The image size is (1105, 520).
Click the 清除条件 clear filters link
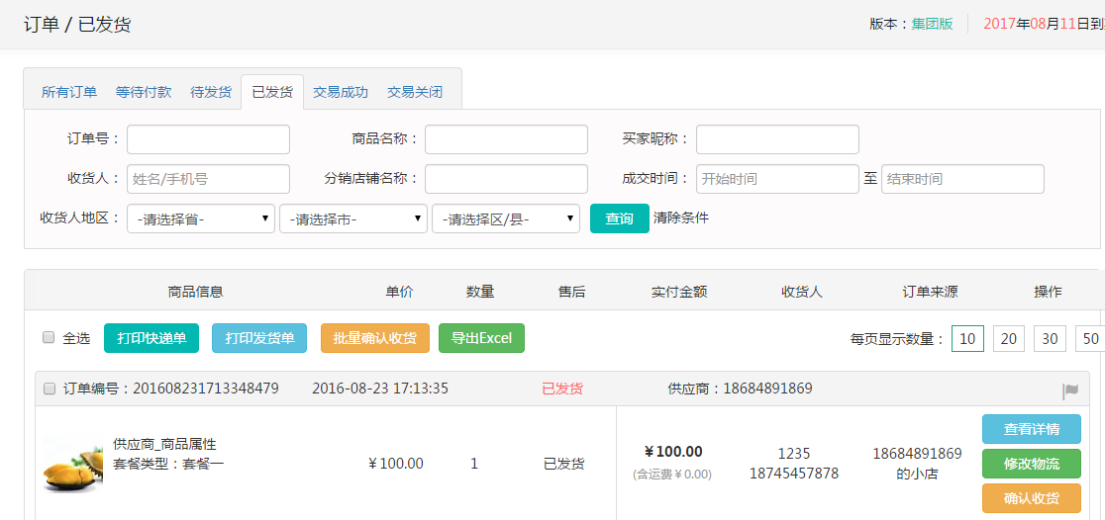[681, 217]
